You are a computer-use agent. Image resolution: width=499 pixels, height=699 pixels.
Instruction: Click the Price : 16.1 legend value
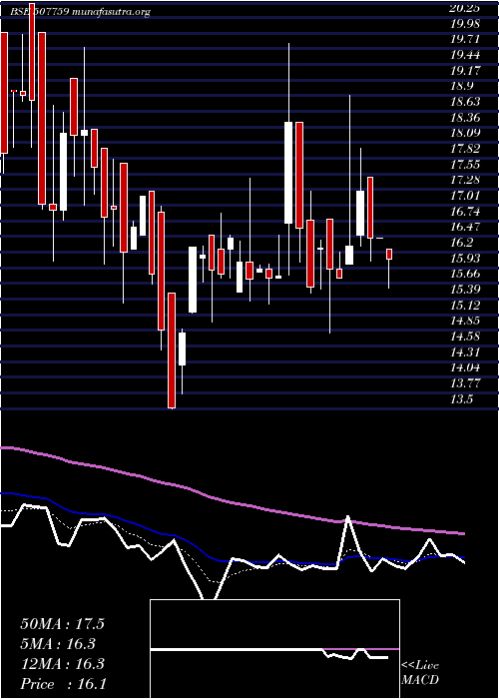(63, 684)
